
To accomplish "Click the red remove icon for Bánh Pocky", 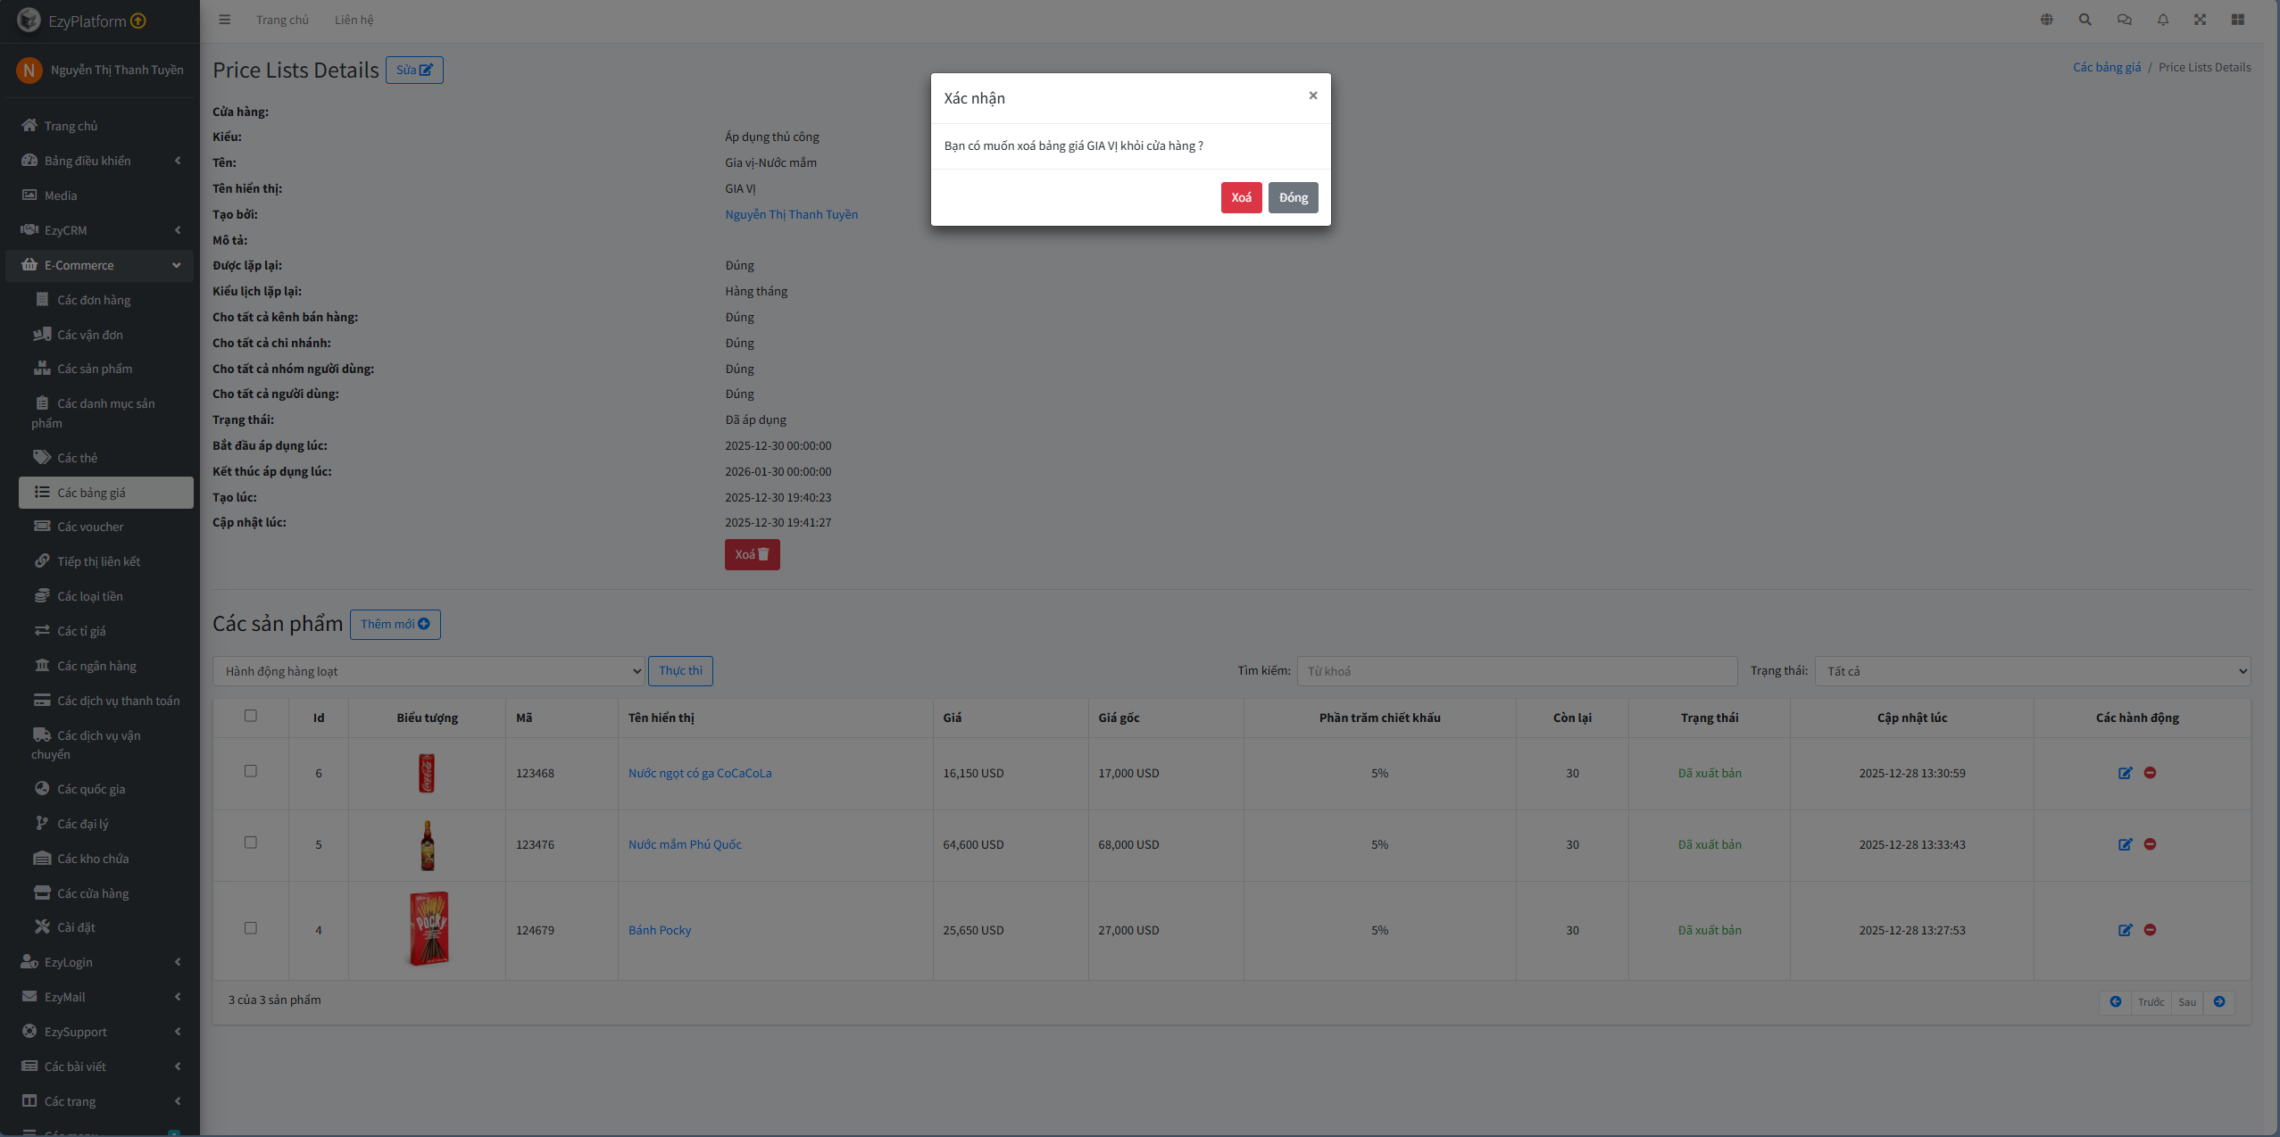I will click(x=2150, y=930).
